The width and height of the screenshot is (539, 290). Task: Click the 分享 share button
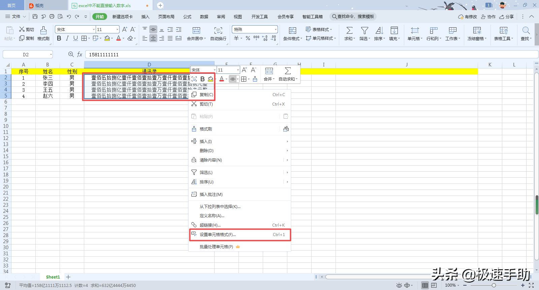click(506, 17)
